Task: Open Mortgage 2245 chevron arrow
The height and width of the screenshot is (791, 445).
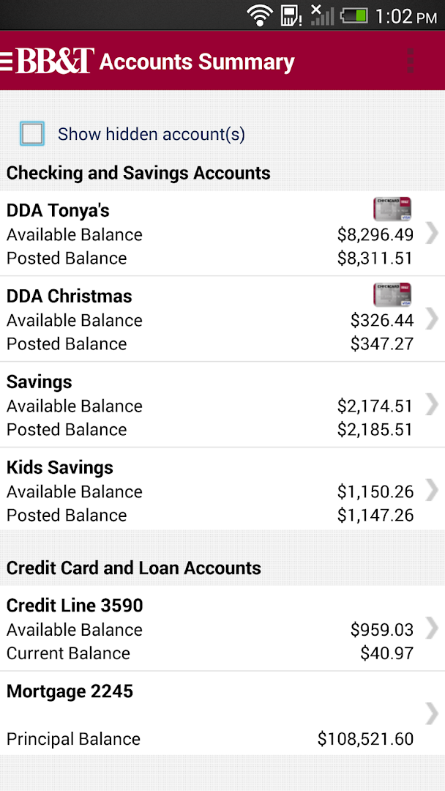Action: 432,713
